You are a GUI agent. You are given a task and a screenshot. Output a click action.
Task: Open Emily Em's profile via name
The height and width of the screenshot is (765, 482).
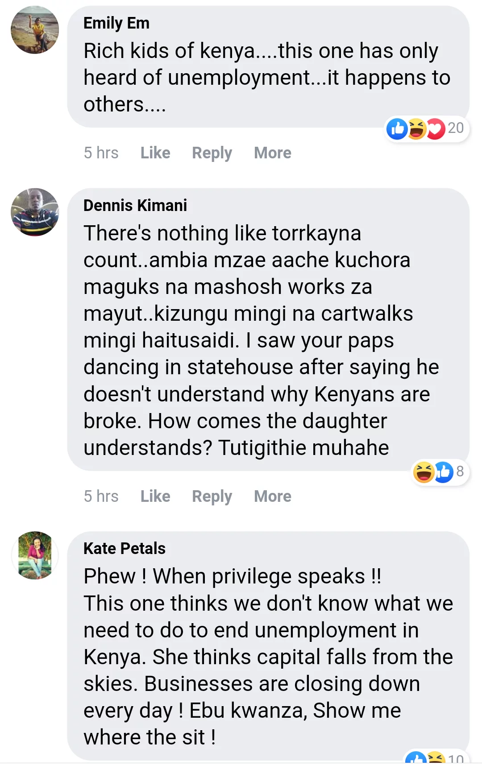click(116, 23)
